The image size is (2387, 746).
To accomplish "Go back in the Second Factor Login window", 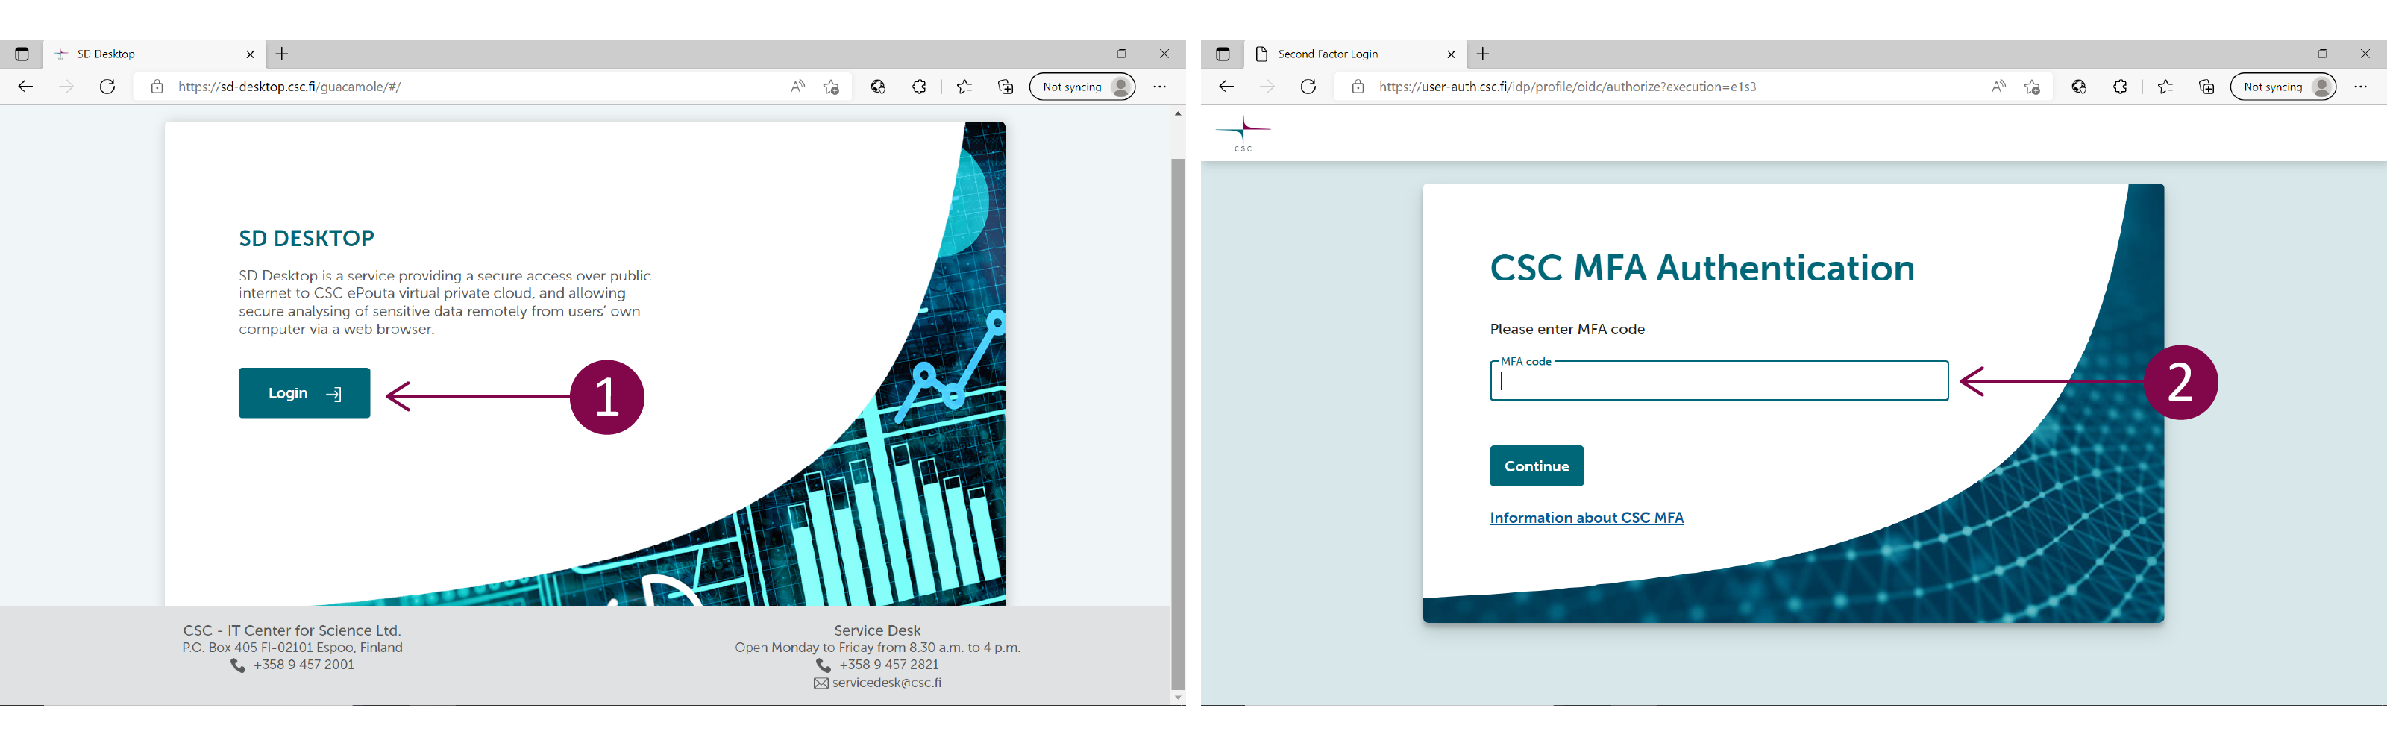I will click(x=1227, y=87).
